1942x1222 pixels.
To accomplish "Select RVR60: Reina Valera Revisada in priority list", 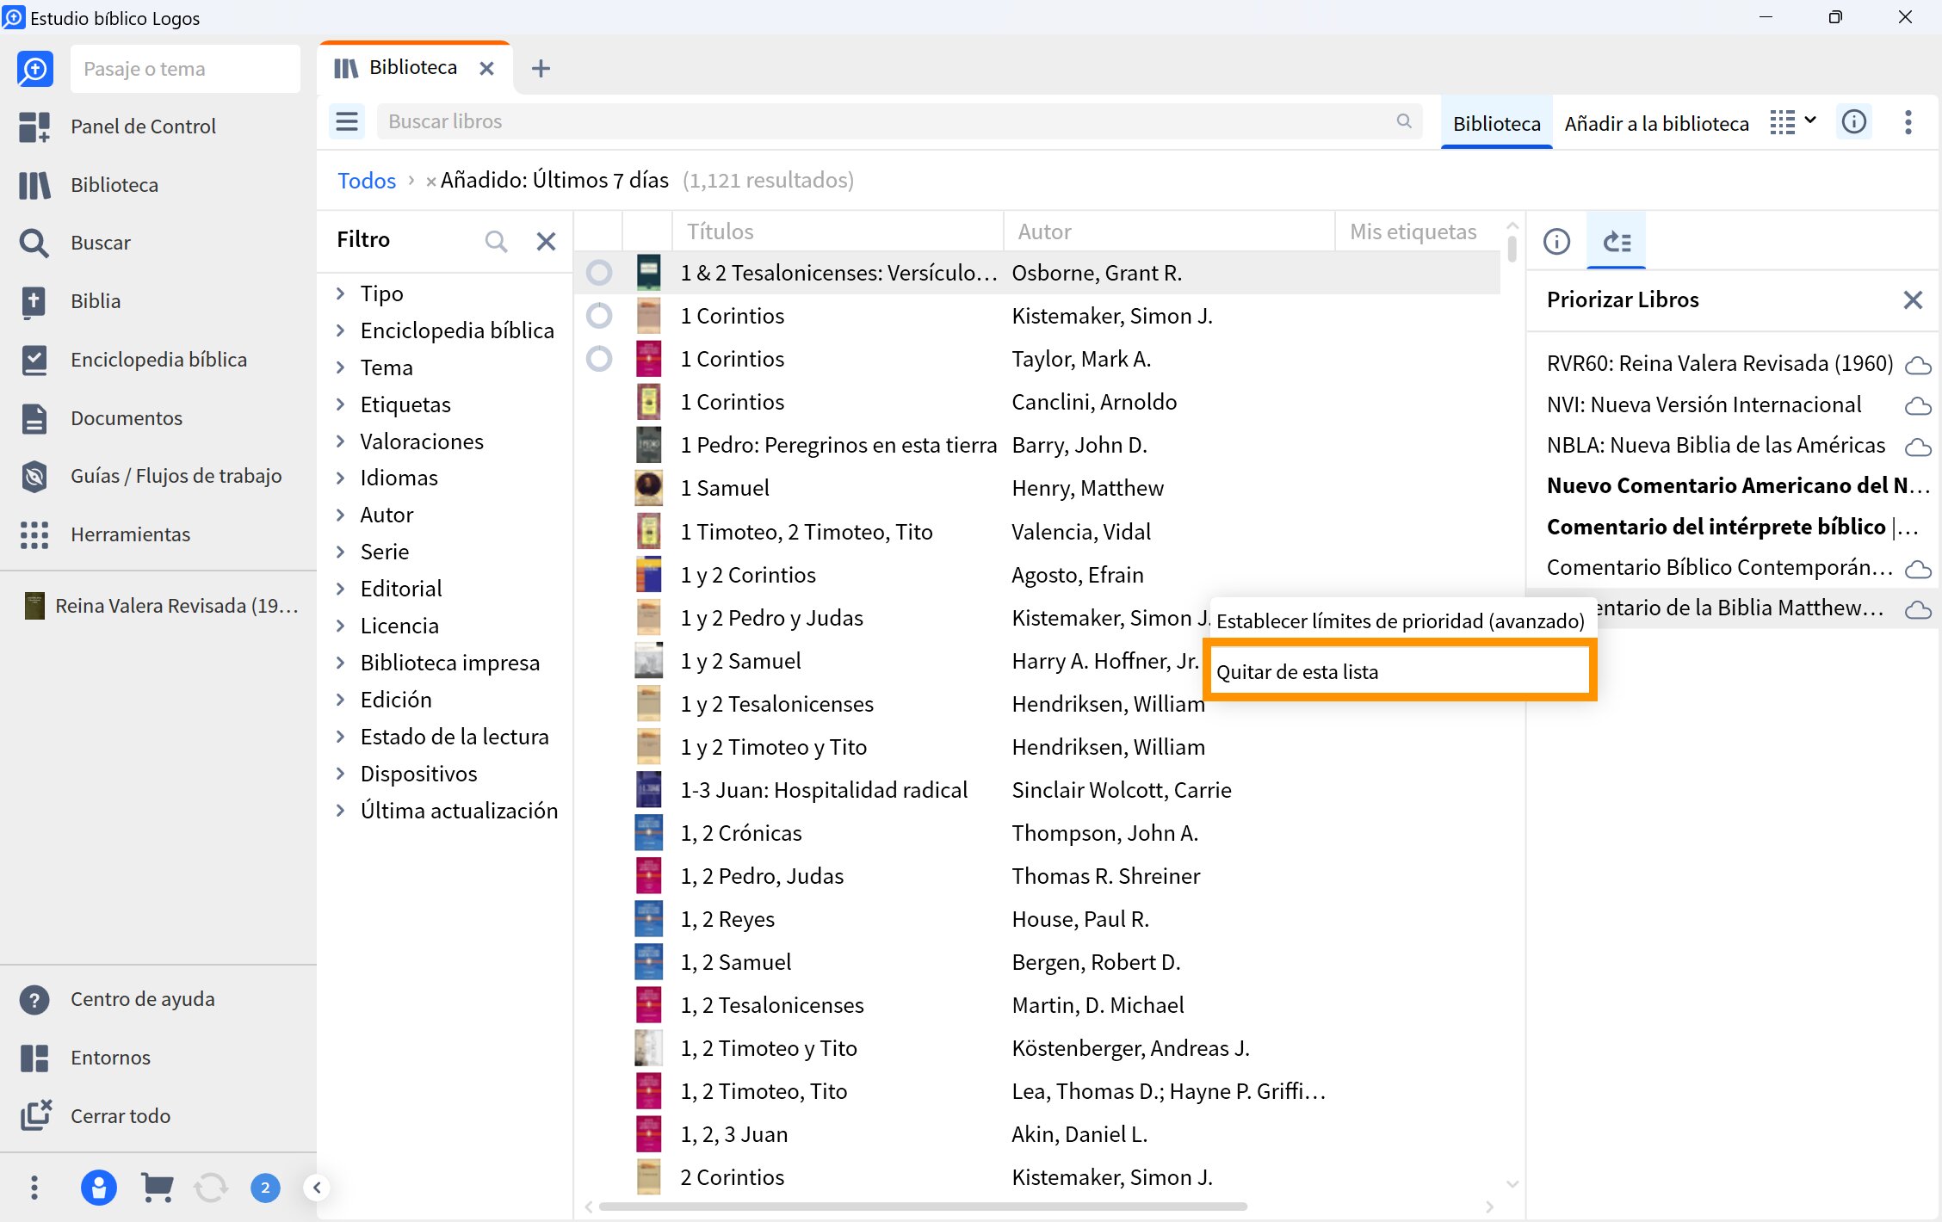I will pos(1720,363).
